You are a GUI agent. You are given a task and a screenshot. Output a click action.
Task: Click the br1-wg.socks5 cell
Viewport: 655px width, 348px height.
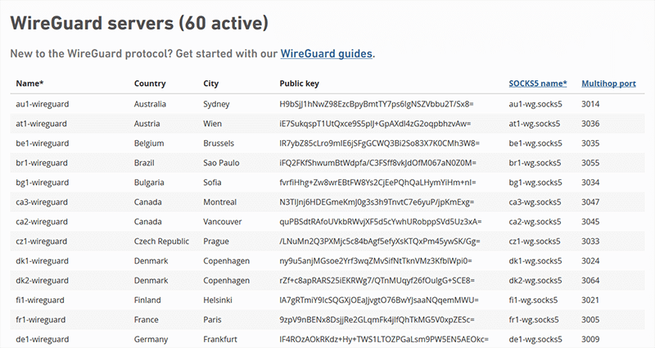(x=535, y=163)
